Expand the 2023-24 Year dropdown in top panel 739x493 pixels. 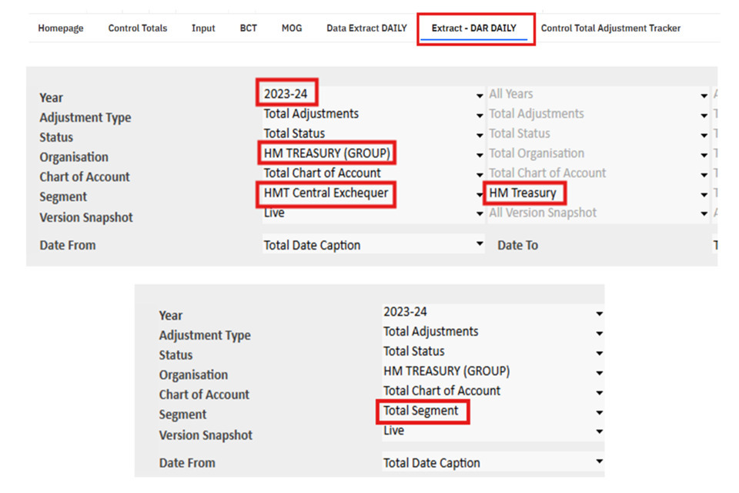pos(480,96)
